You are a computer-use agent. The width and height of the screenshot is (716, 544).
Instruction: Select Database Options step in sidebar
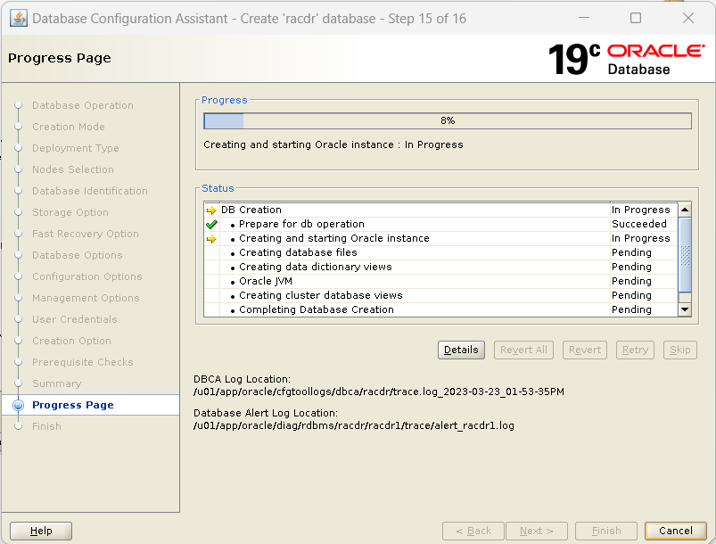78,255
